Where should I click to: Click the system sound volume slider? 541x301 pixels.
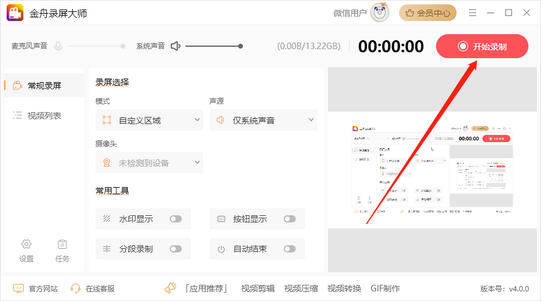pos(213,46)
